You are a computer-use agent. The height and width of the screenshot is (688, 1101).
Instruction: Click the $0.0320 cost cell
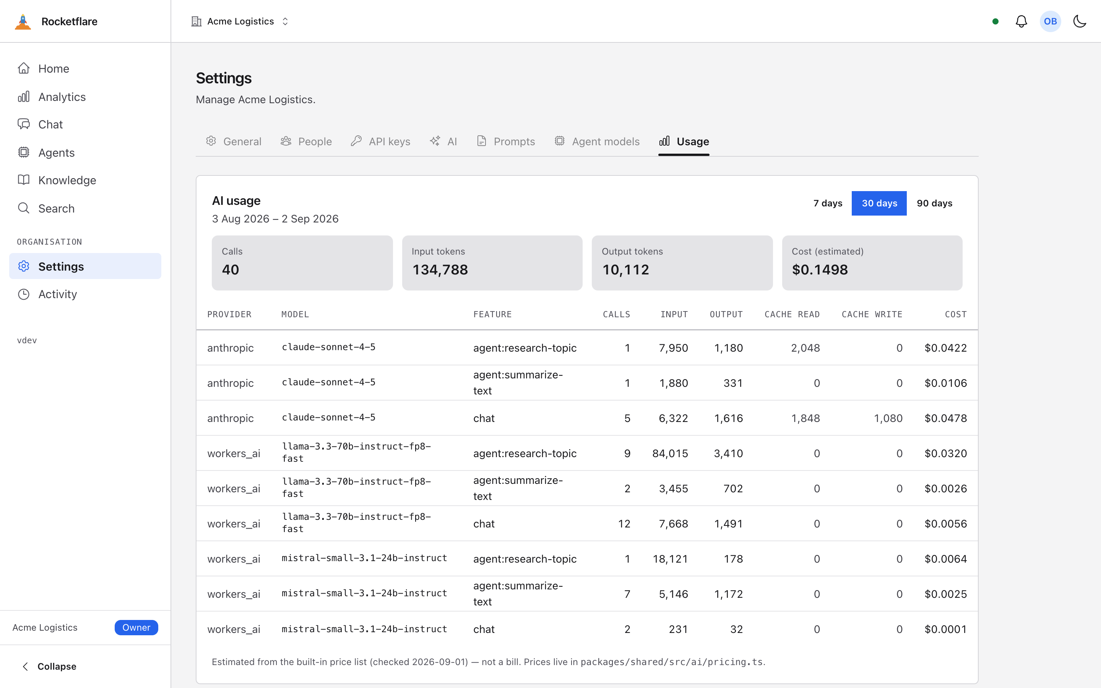coord(945,454)
